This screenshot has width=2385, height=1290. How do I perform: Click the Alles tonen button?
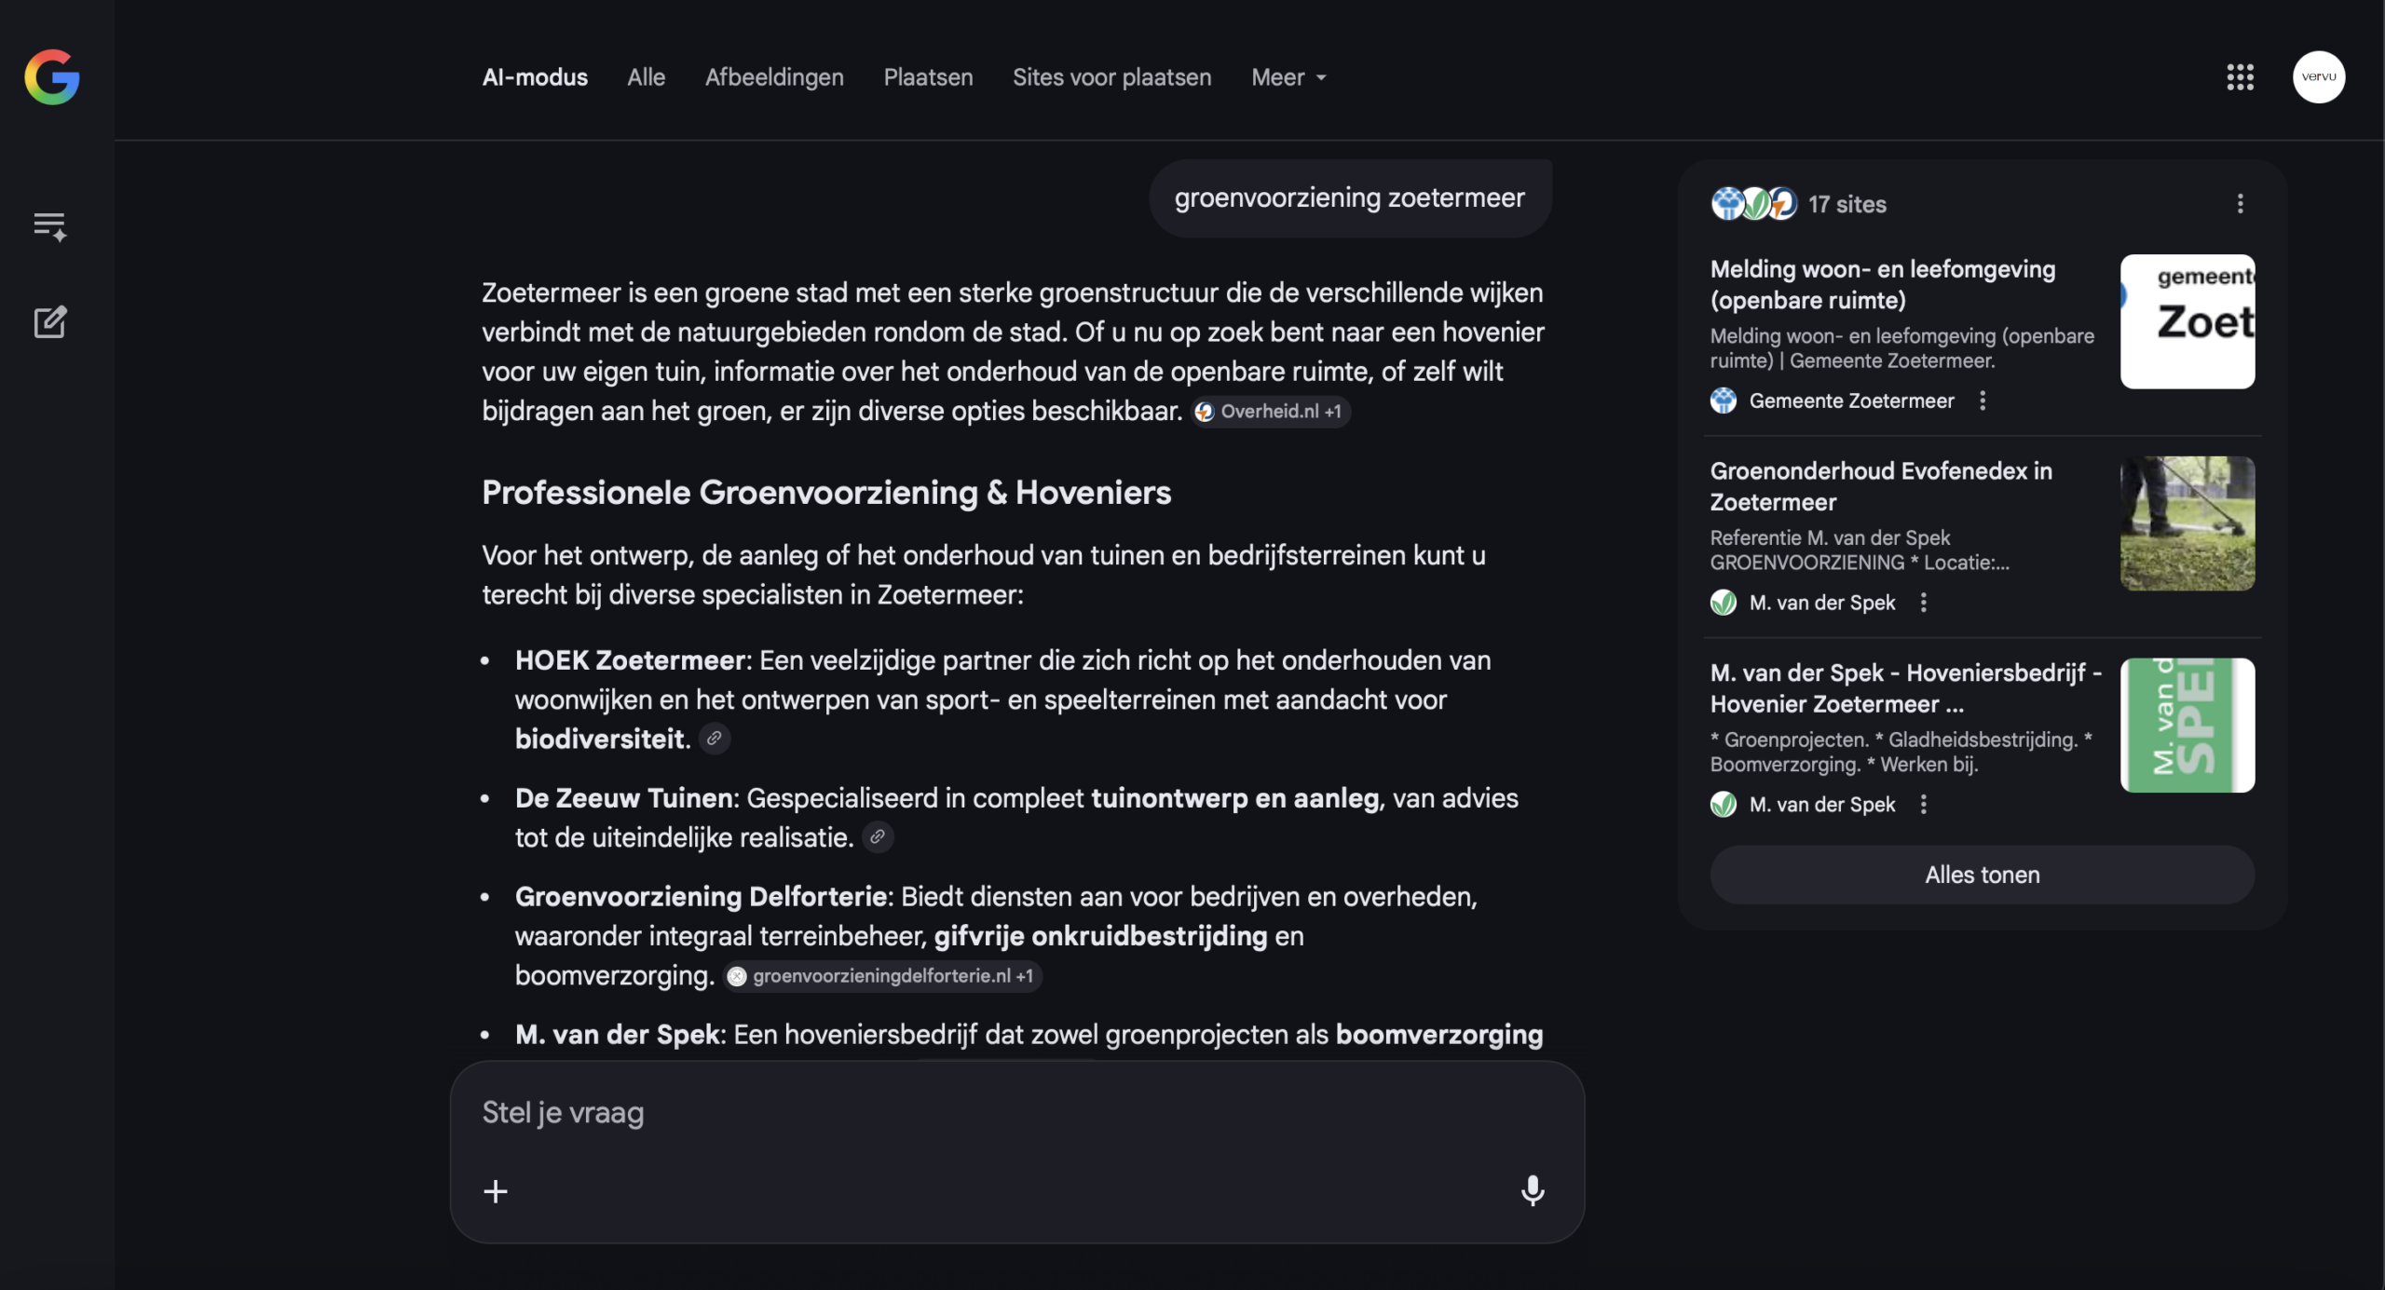tap(1981, 874)
